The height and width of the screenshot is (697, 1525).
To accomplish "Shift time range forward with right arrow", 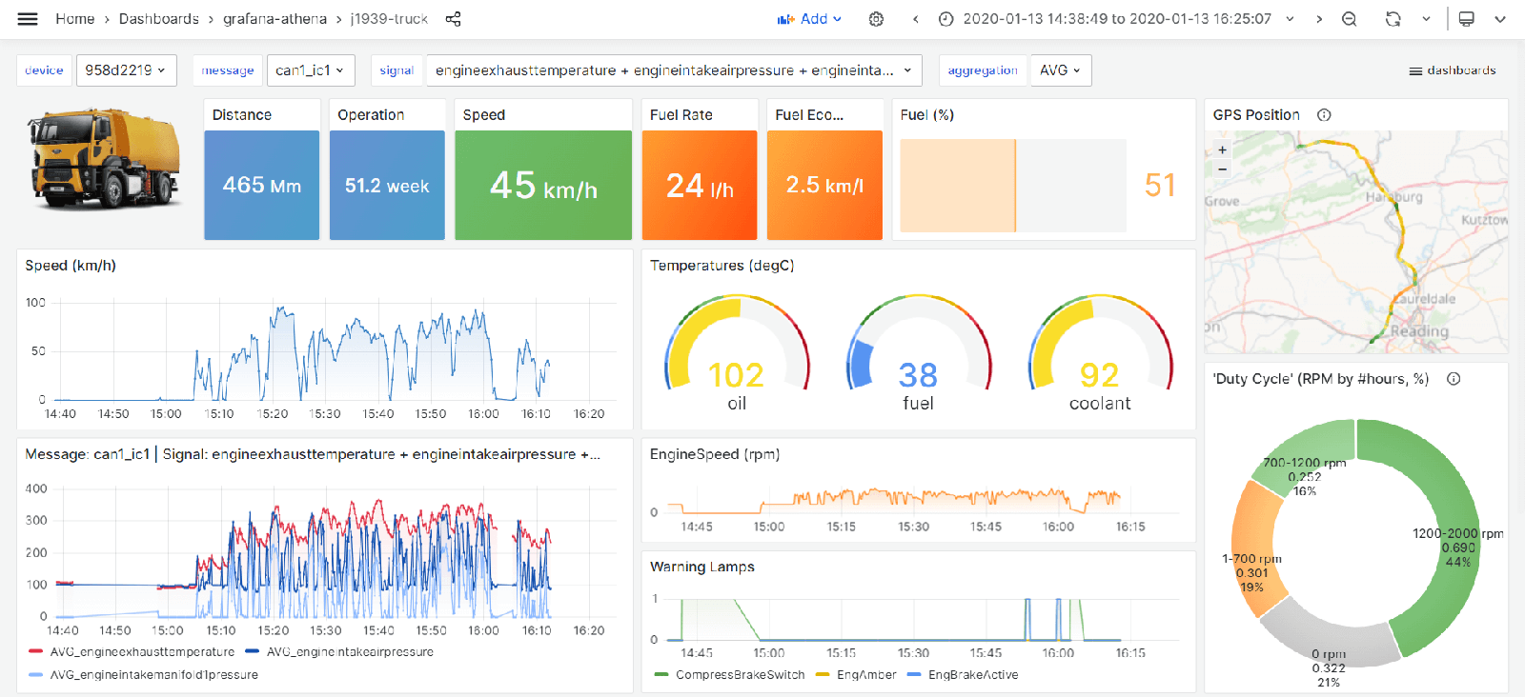I will point(1319,19).
